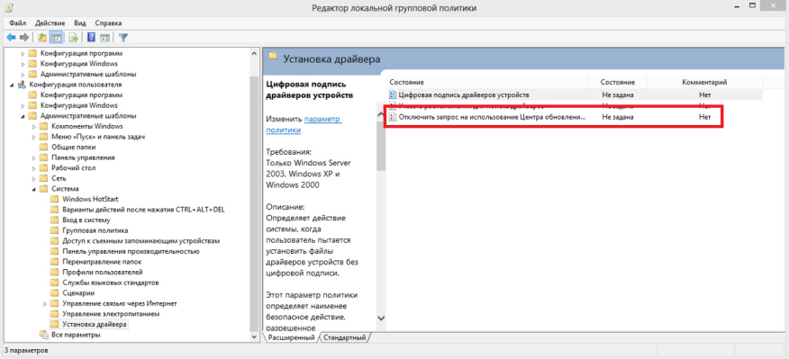789x359 pixels.
Task: Select Доступ к съемным запоминающим устройствам
Action: (x=141, y=241)
